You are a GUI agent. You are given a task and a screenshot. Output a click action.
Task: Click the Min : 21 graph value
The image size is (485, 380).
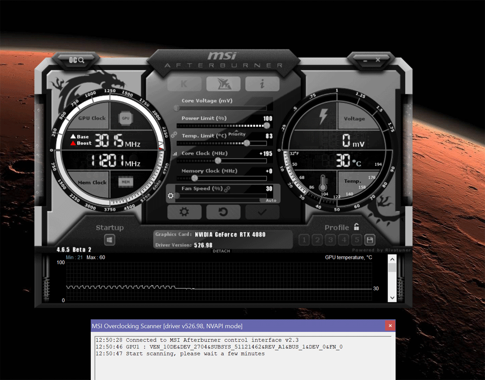click(74, 257)
